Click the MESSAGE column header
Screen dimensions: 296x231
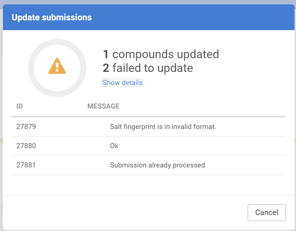pyautogui.click(x=103, y=106)
